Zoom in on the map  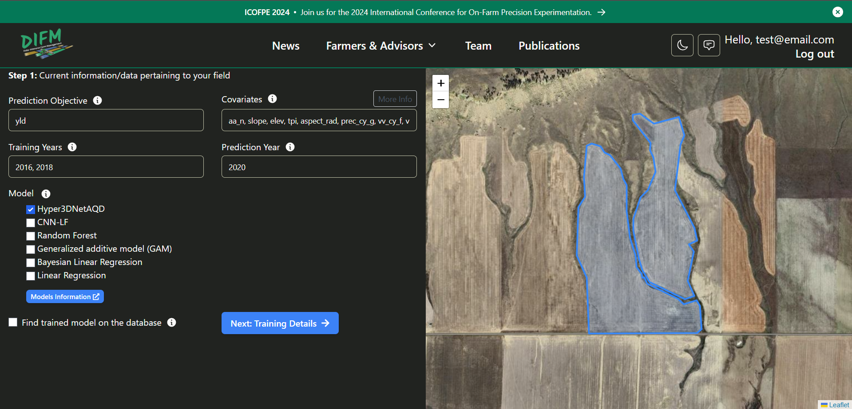tap(440, 83)
